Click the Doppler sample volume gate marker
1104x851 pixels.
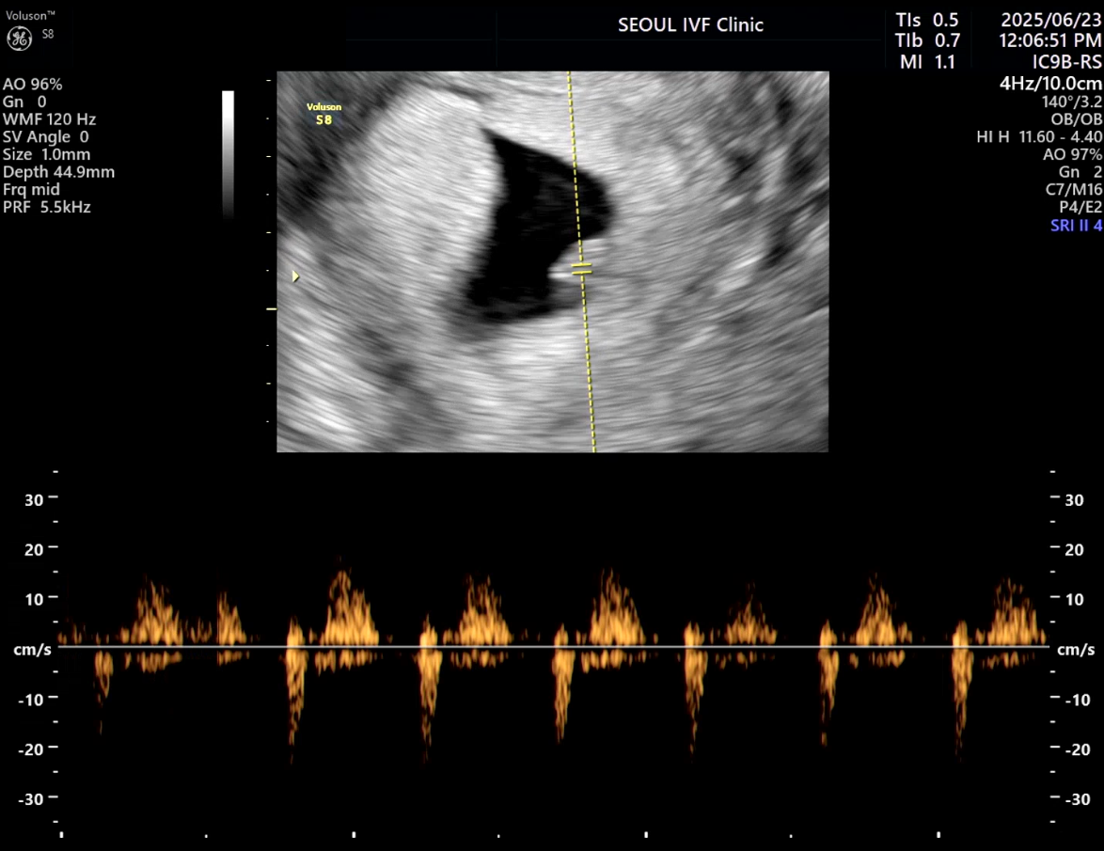click(582, 270)
